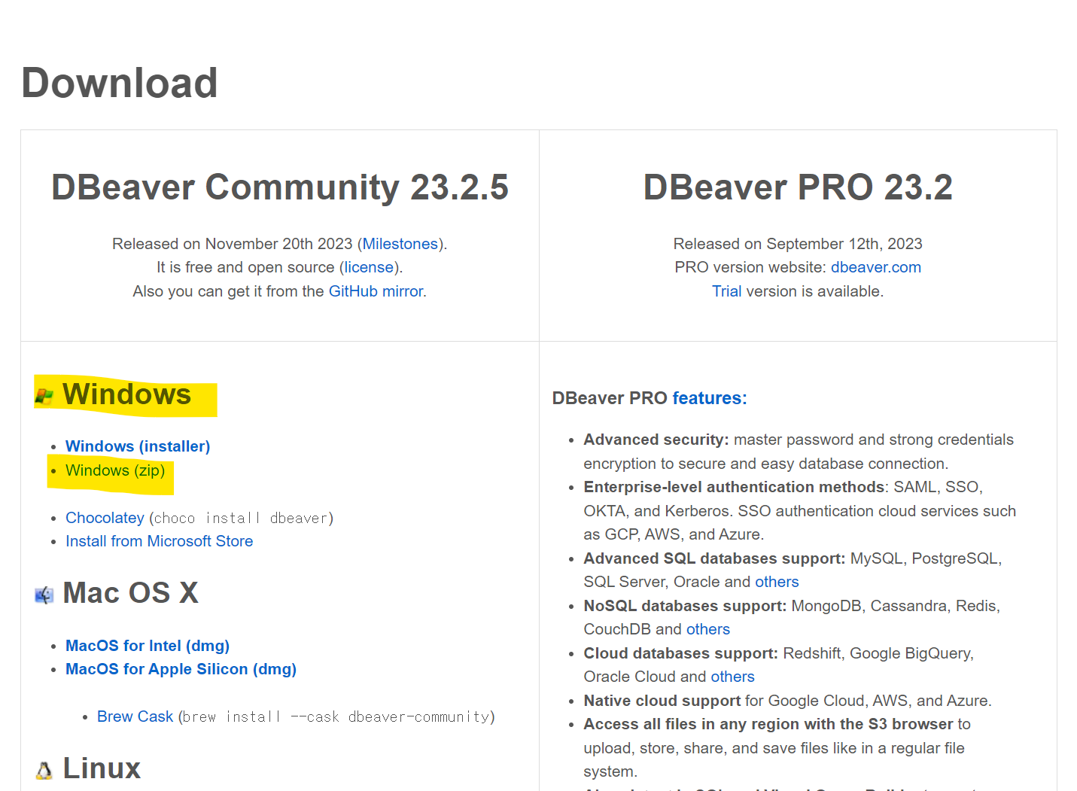Download MacOS for Intel (dmg)
This screenshot has width=1077, height=791.
pos(148,646)
